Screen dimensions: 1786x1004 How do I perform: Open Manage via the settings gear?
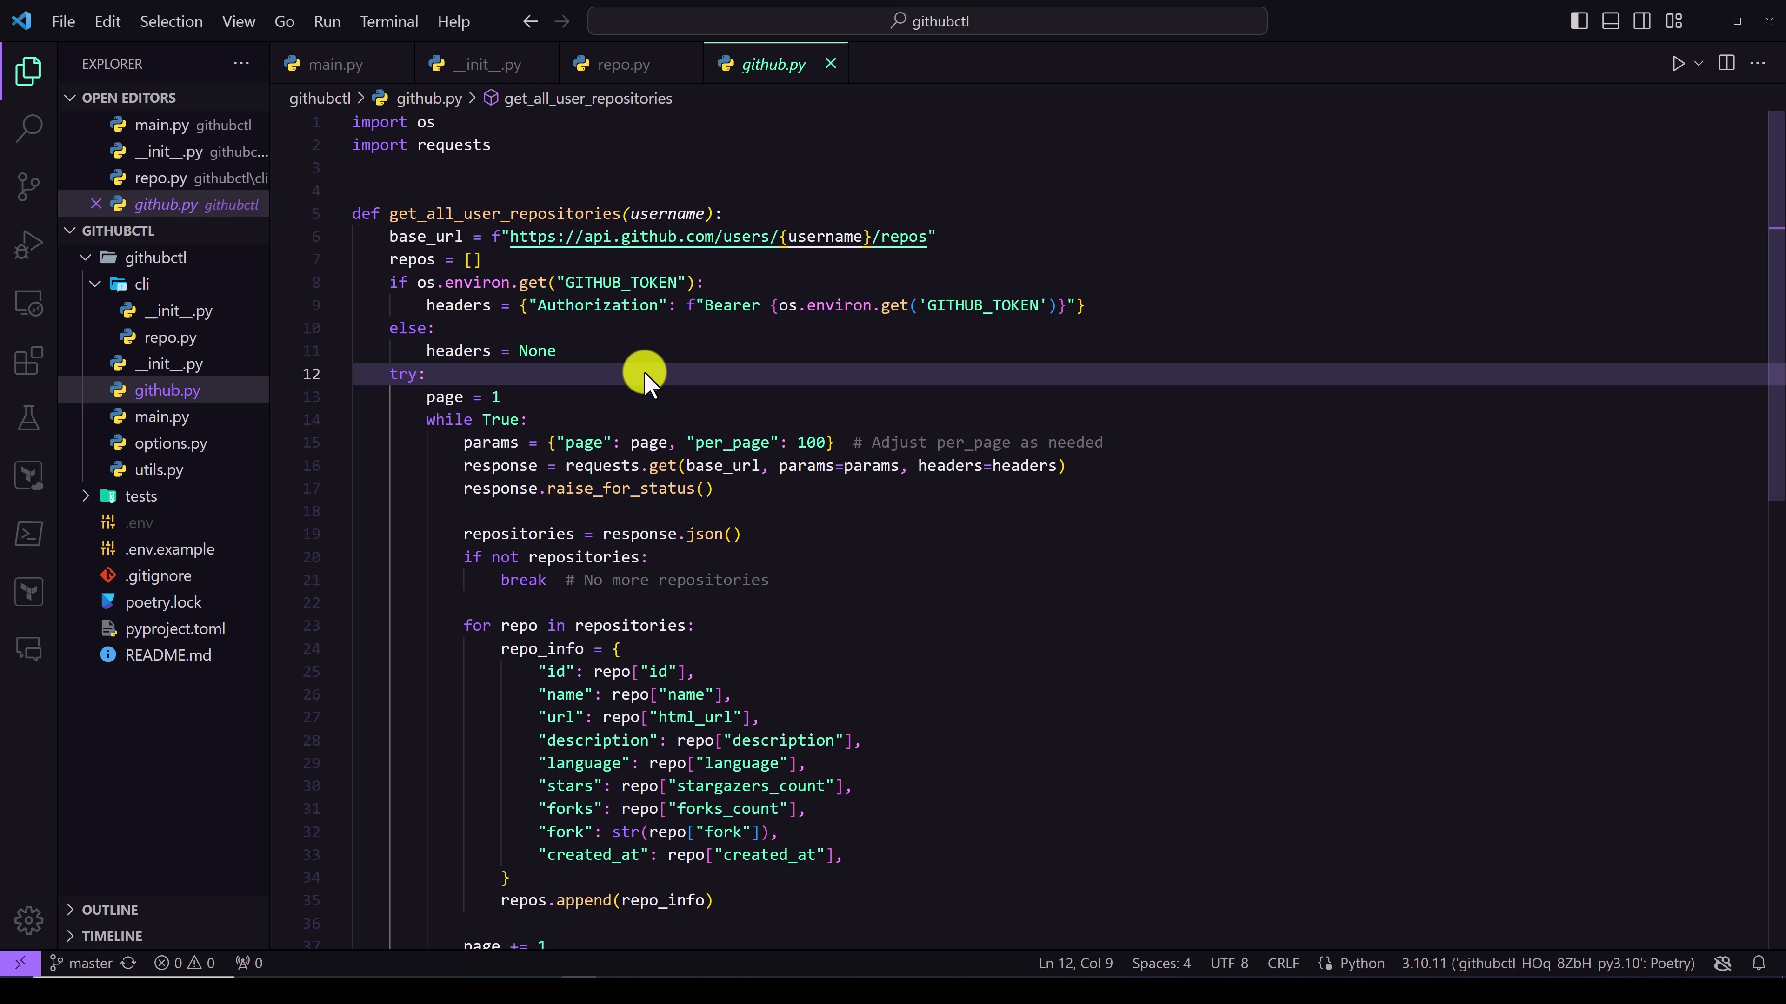click(28, 919)
